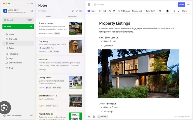Open the Sans Serif font dropdown

(151, 11)
